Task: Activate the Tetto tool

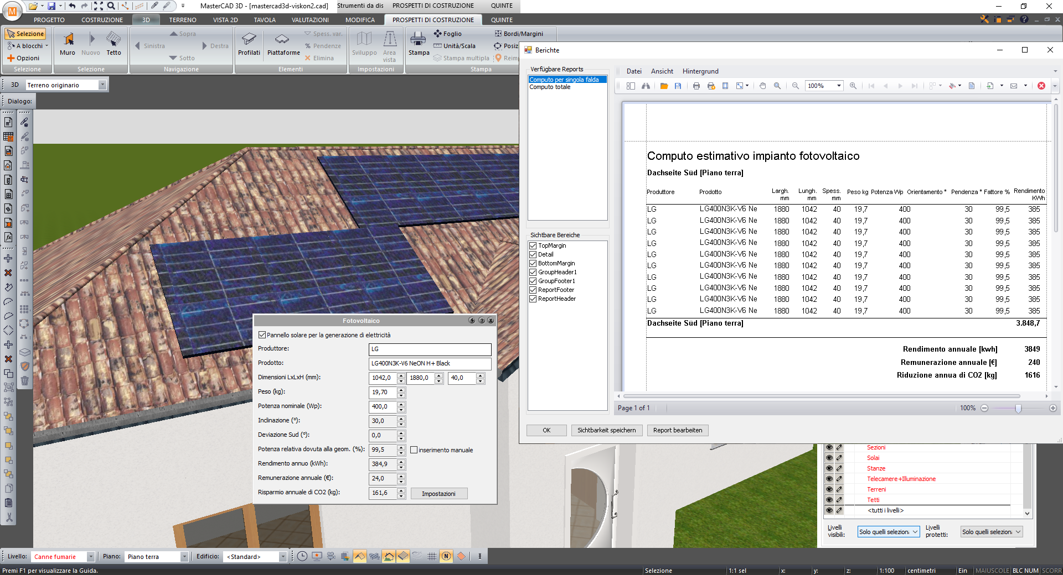Action: (x=113, y=44)
